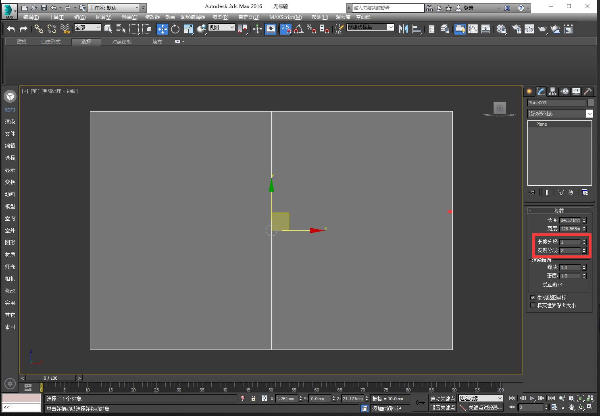Toggle the 2.5D snaps button
Image resolution: width=600 pixels, height=416 pixels.
286,29
